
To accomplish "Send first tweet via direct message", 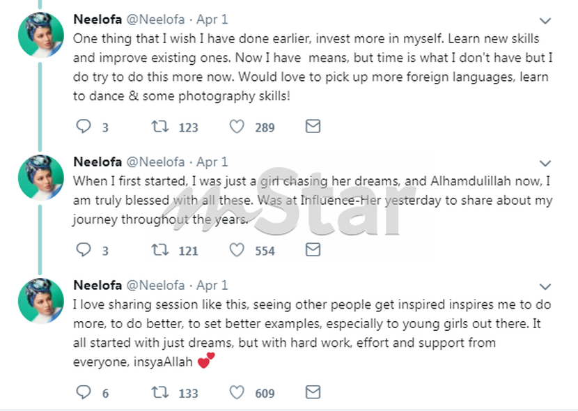I will tap(313, 127).
